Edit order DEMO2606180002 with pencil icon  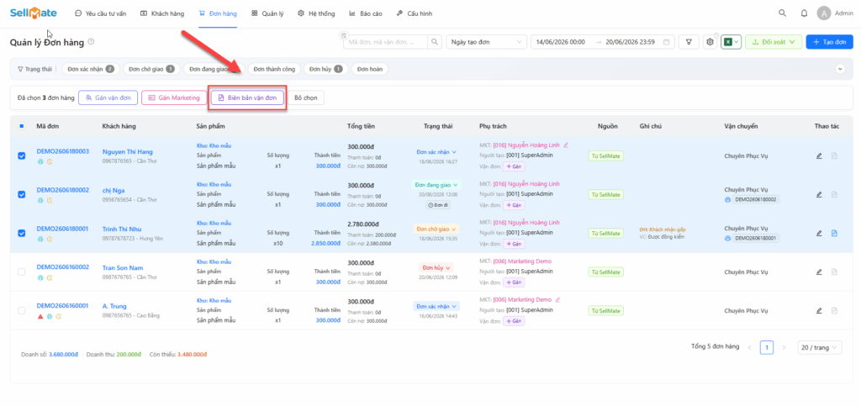pos(819,194)
